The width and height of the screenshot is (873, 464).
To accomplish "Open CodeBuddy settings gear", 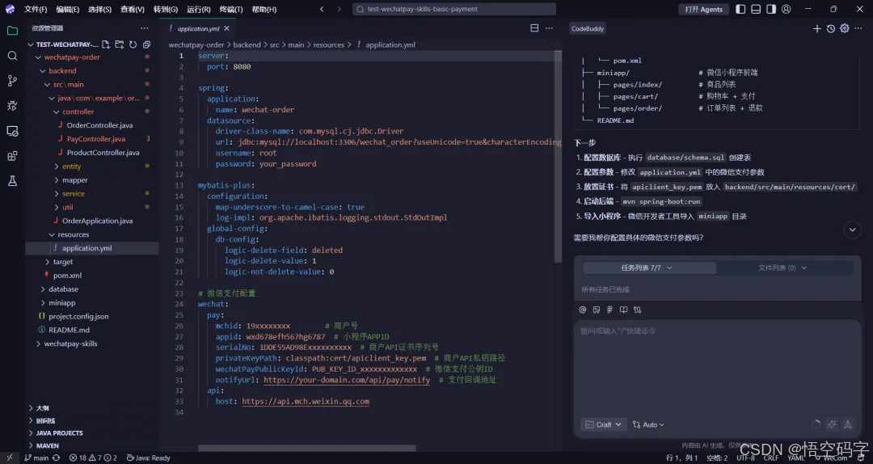I will point(845,28).
